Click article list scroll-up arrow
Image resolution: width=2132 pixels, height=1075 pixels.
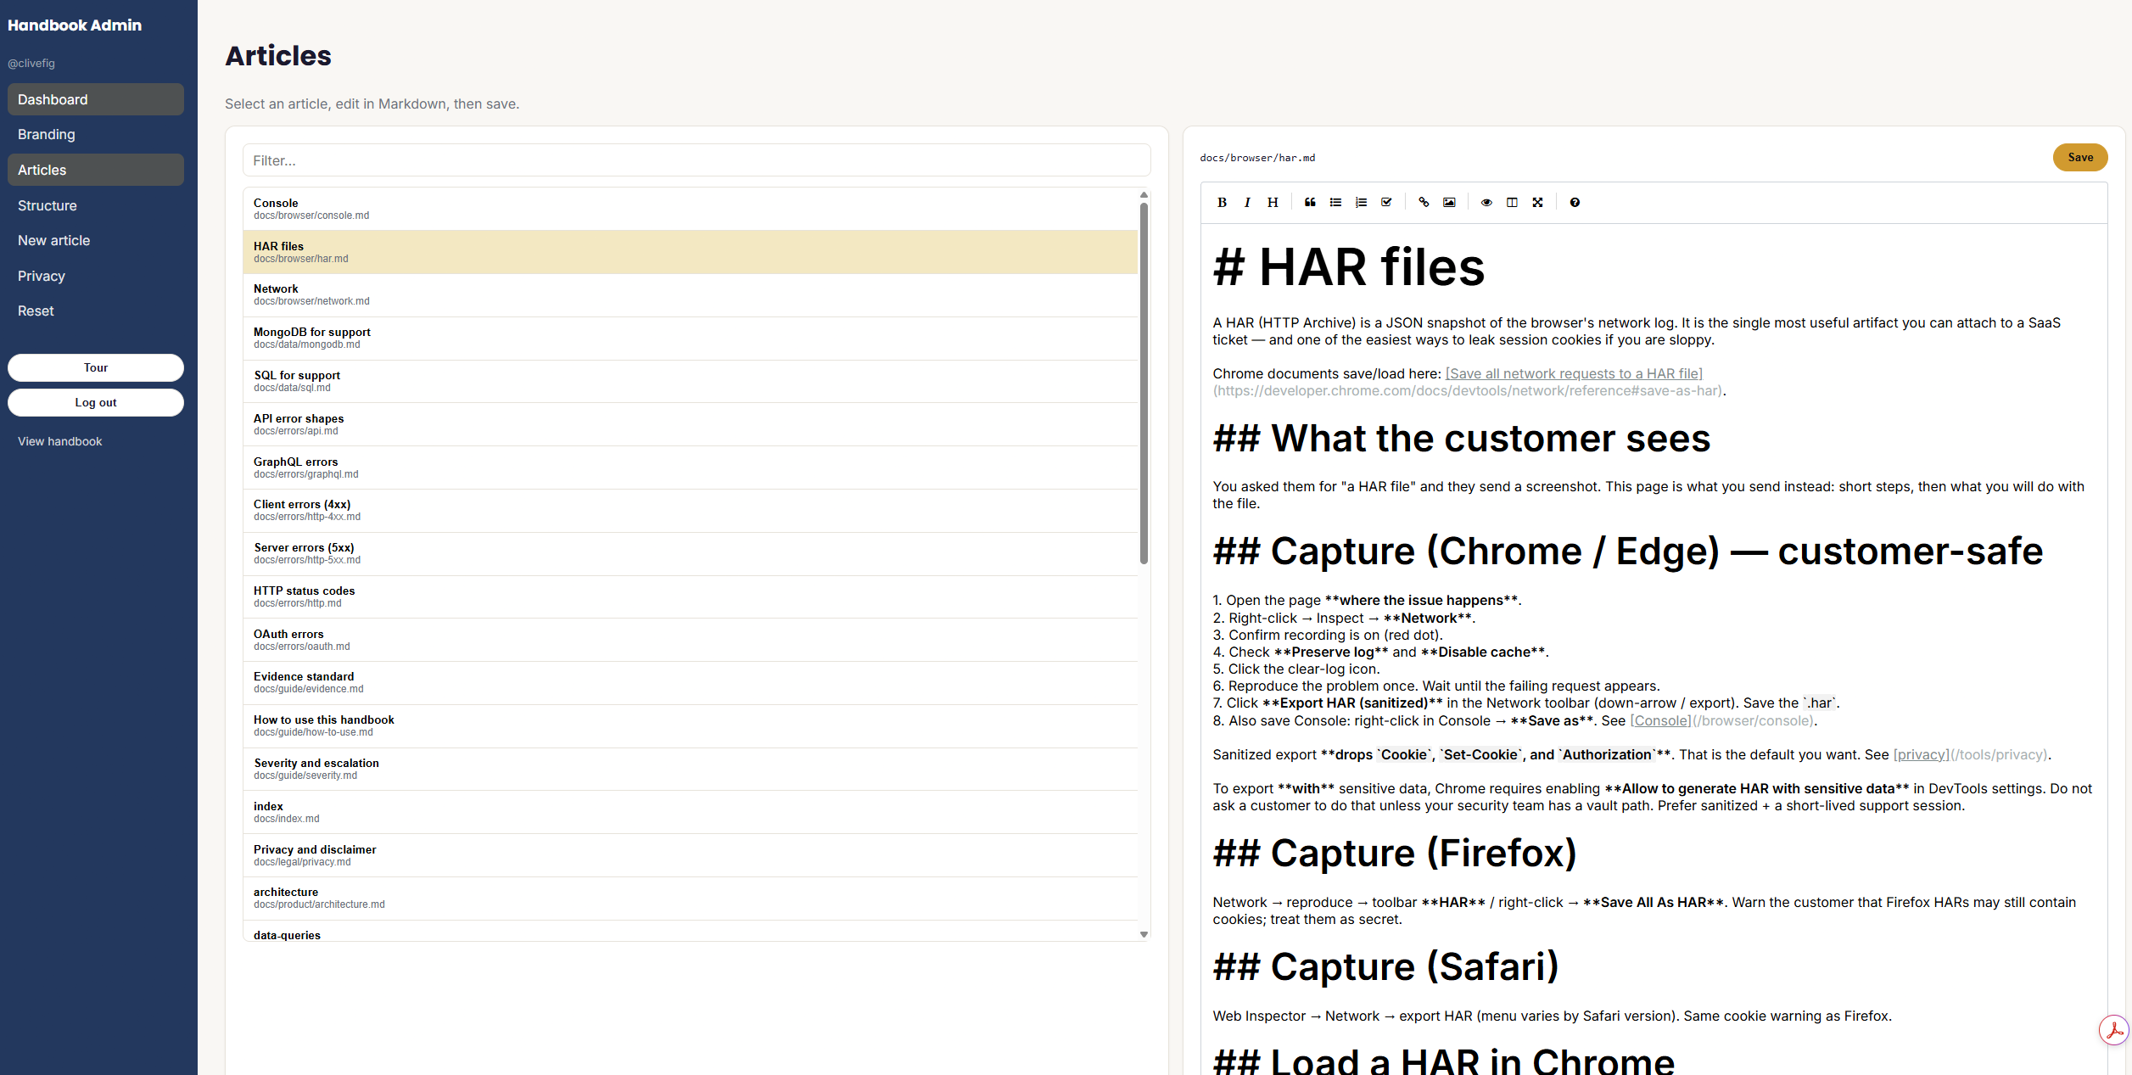coord(1144,195)
